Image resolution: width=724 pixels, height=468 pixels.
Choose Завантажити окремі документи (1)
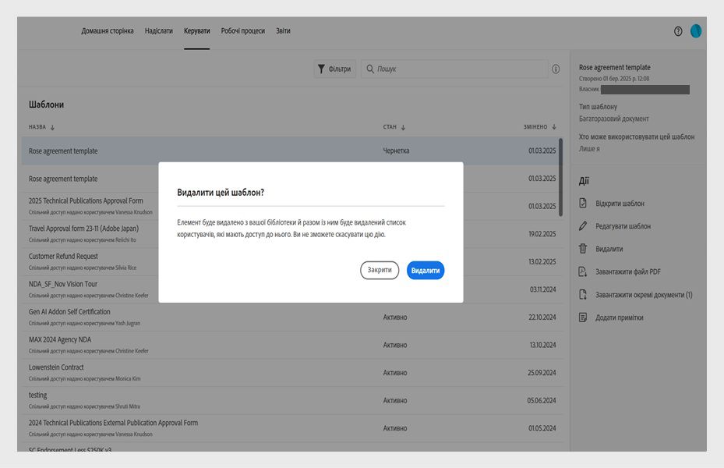pos(644,295)
